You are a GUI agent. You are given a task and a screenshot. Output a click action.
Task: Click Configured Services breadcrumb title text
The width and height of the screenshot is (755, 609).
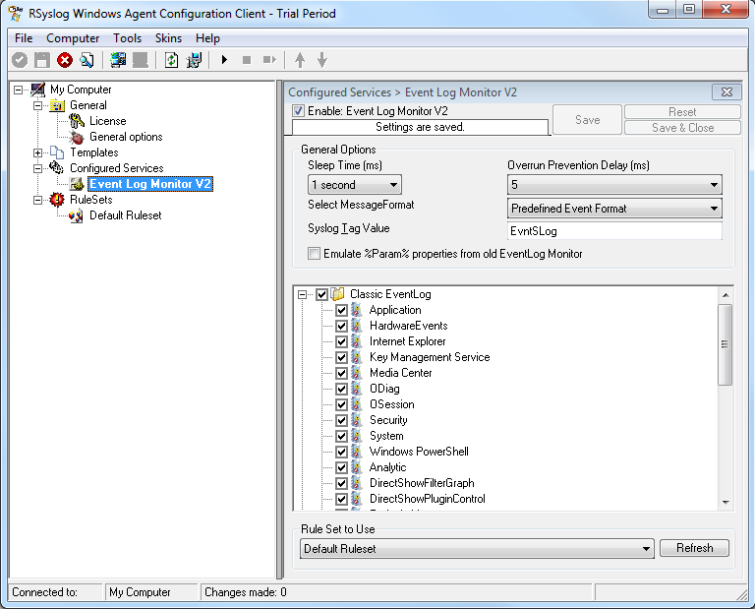[x=339, y=92]
